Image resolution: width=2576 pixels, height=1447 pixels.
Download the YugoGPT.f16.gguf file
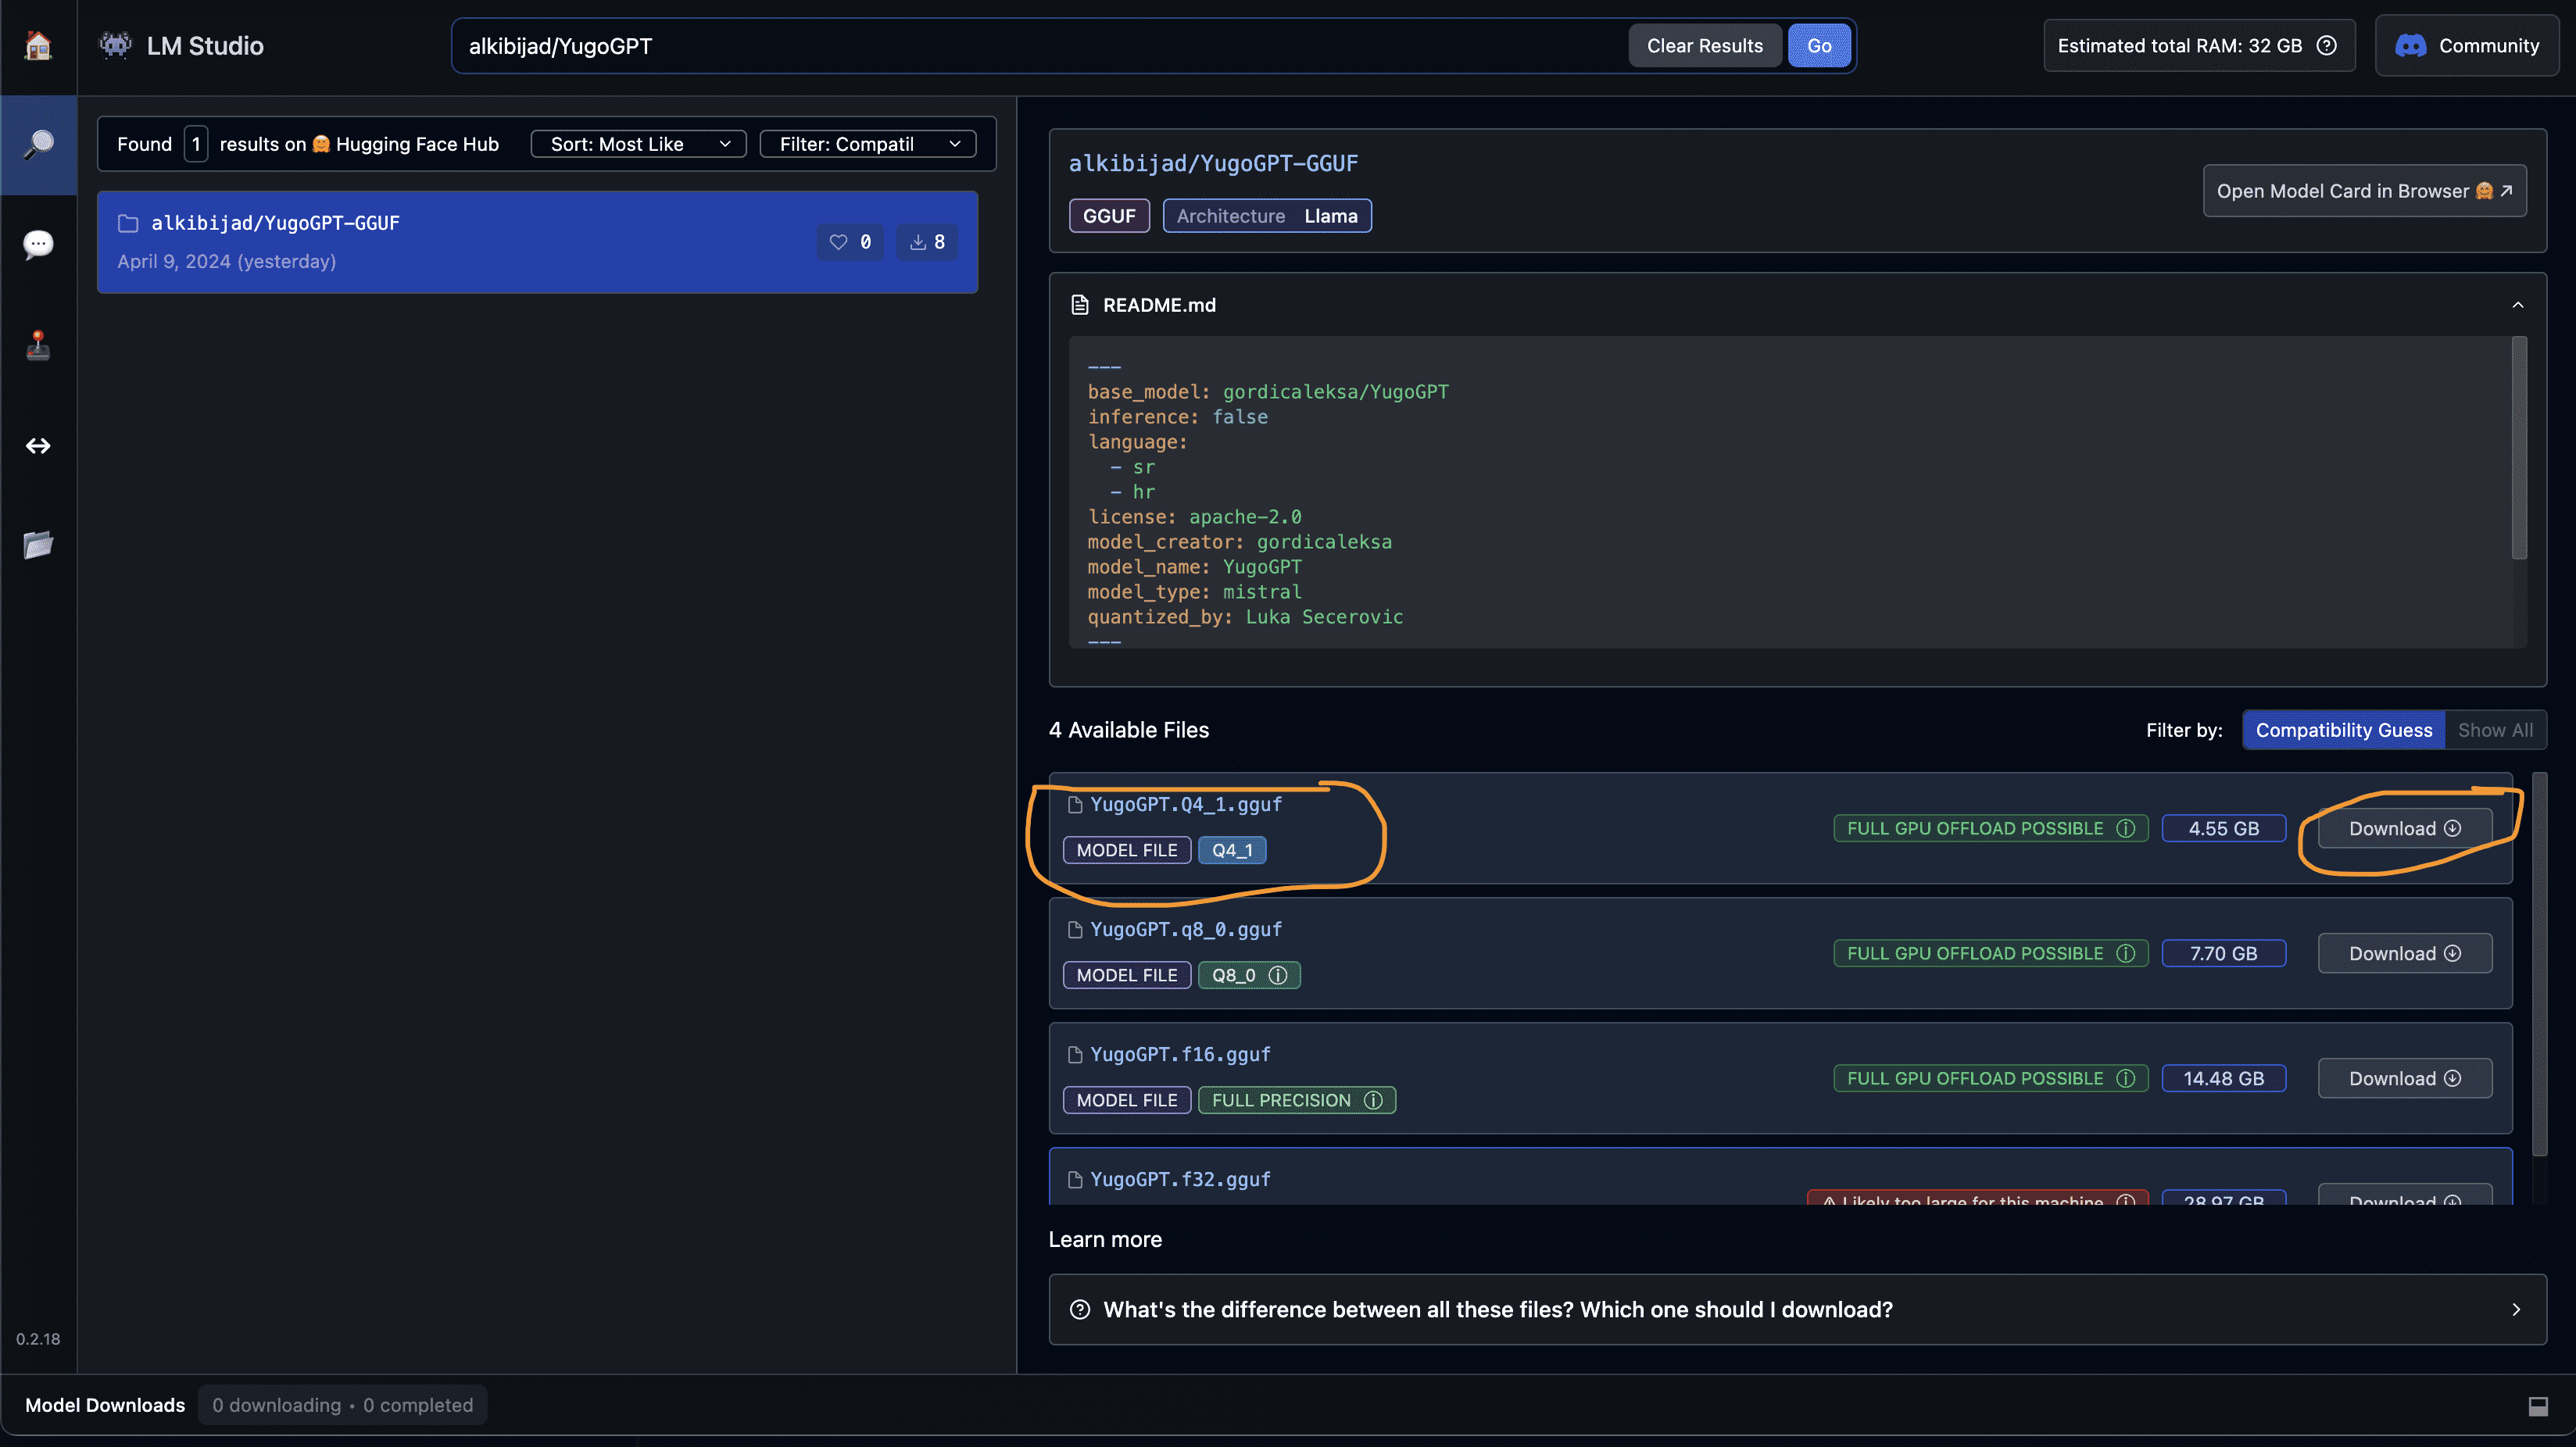pos(2404,1079)
